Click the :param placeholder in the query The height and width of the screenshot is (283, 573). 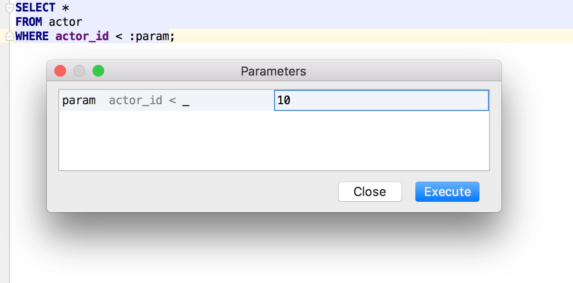(x=149, y=36)
